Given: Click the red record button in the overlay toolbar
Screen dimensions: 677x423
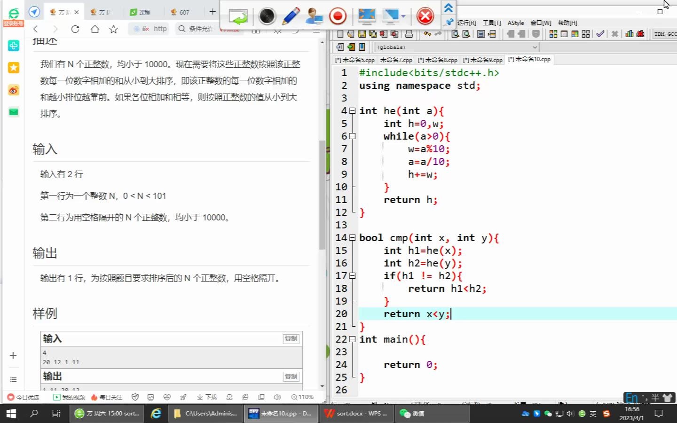Looking at the screenshot, I should 338,16.
